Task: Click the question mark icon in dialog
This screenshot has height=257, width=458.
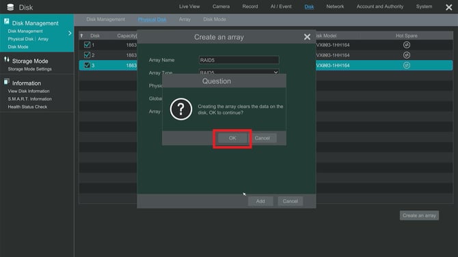Action: (x=180, y=109)
